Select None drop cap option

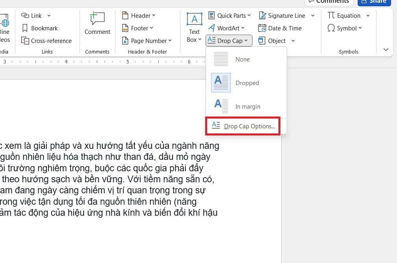coord(242,59)
